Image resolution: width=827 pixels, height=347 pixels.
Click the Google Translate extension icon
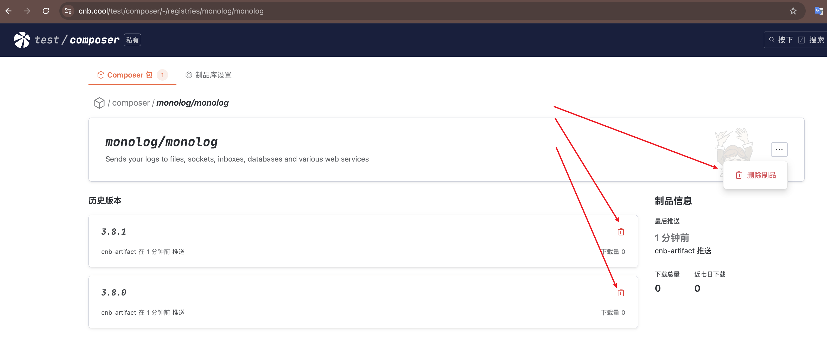[x=819, y=11]
